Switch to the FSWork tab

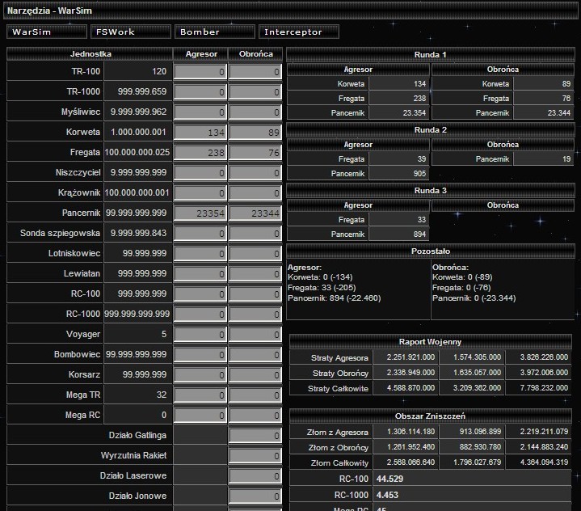click(x=130, y=32)
